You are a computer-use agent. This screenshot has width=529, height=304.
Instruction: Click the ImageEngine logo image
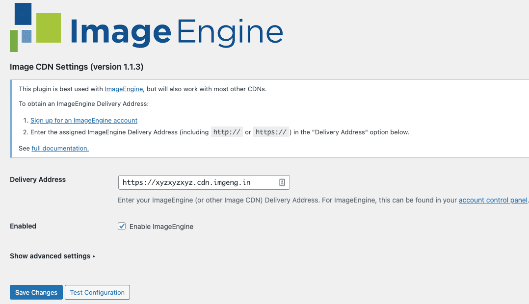click(x=146, y=27)
